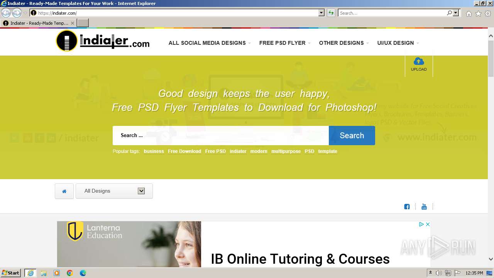Click the blue Search button
This screenshot has width=494, height=278.
pyautogui.click(x=352, y=136)
